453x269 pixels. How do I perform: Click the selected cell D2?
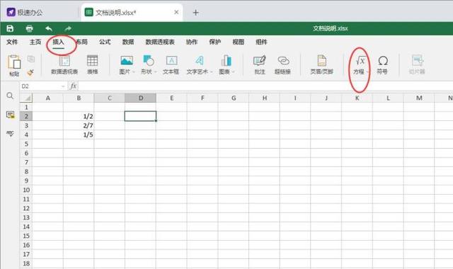(140, 116)
